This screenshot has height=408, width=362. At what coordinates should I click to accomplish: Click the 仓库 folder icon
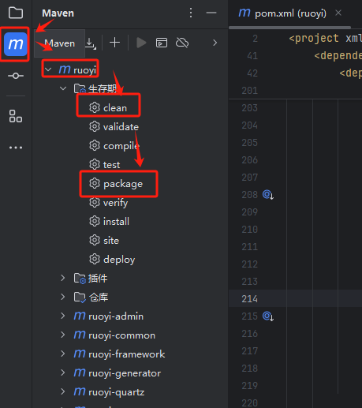click(80, 298)
